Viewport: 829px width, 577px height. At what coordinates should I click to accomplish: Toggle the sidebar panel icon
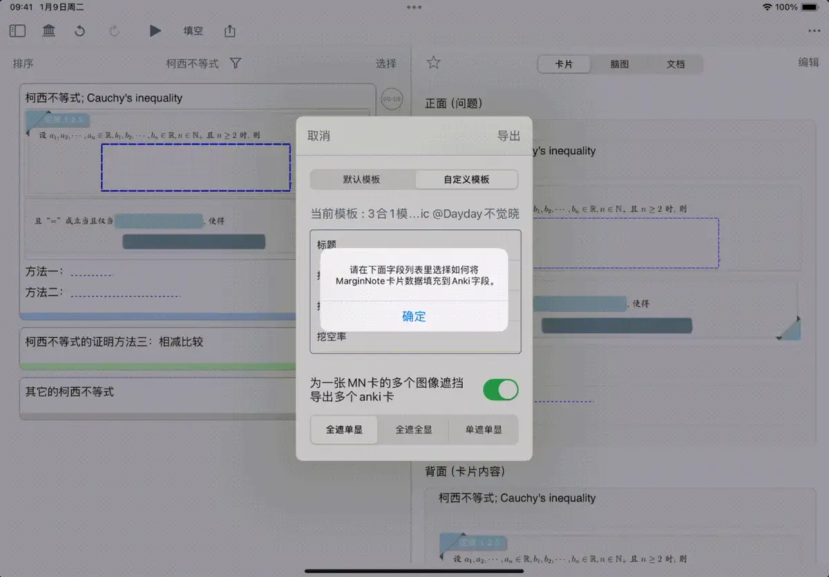pos(18,31)
